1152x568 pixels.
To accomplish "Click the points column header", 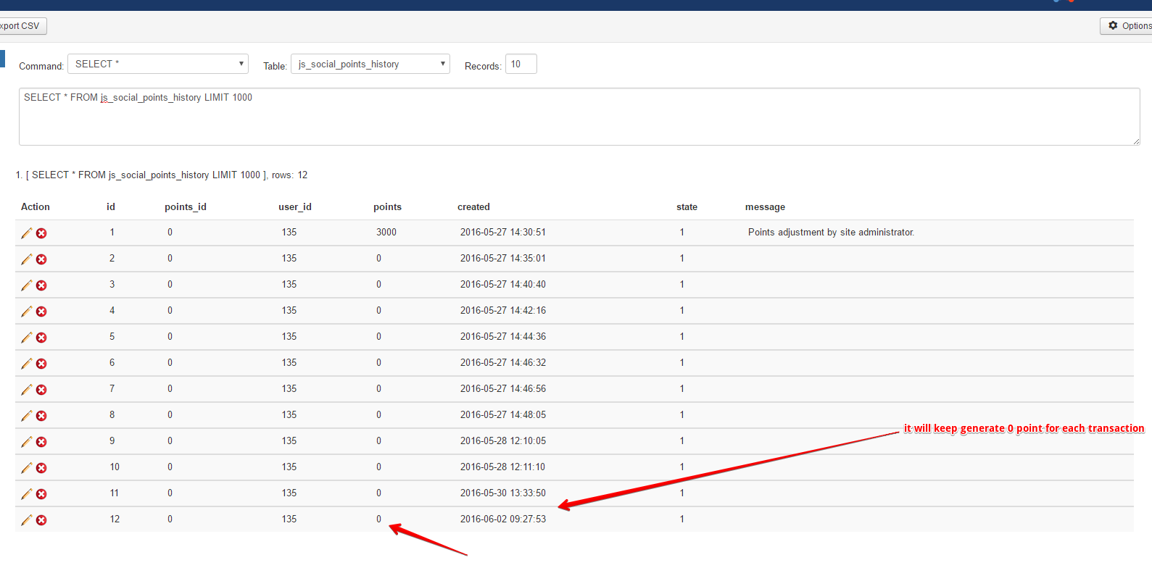I will [x=387, y=207].
